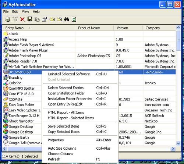184x164 pixels.
Task: Click the vertical scrollbar down arrow
Action: 178,143
